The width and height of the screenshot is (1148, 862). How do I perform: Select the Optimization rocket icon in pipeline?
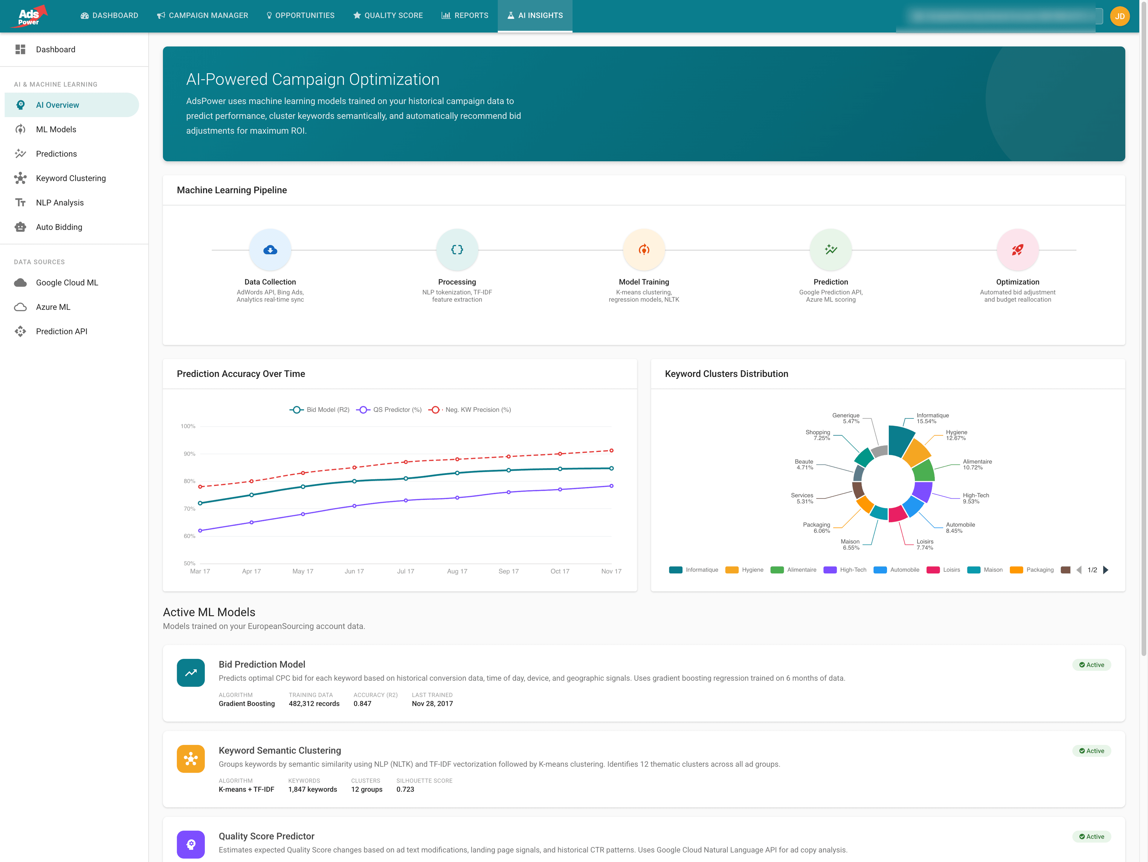coord(1017,249)
